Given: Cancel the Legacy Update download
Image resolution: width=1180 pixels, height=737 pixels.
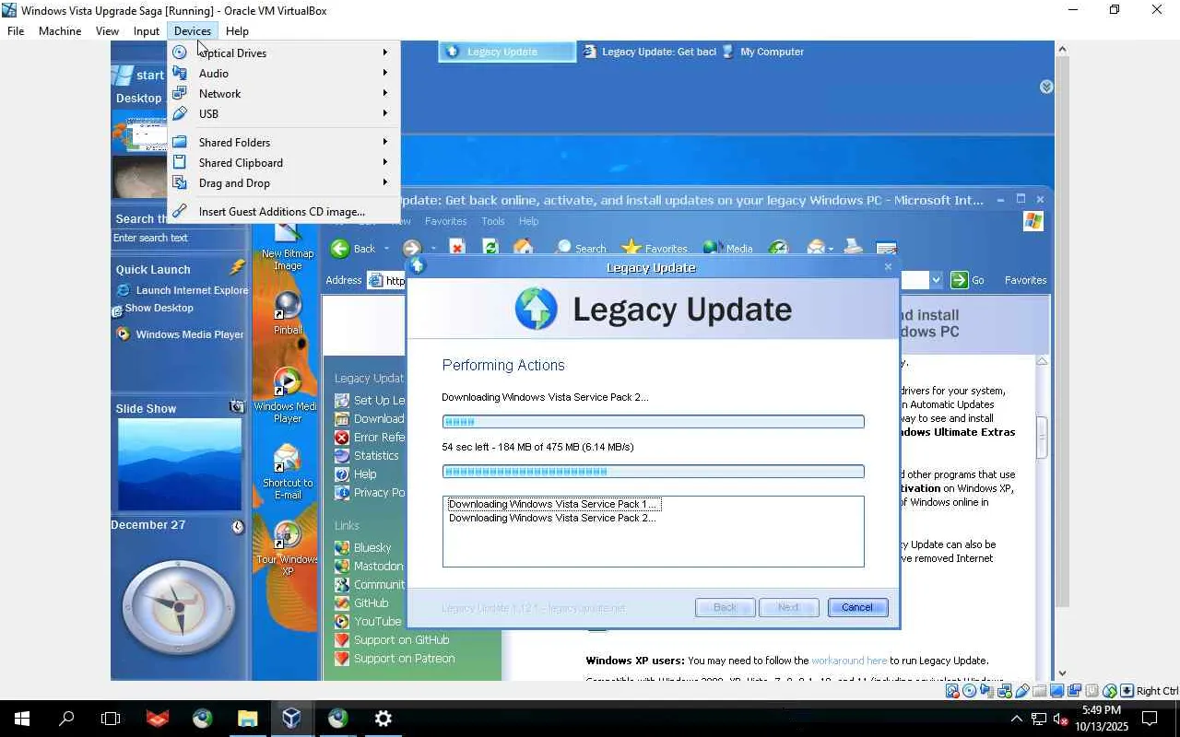Looking at the screenshot, I should 857,607.
